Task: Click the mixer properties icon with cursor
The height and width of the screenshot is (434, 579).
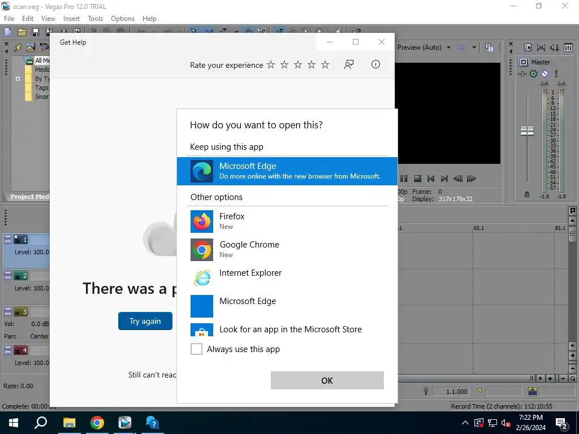Action: pyautogui.click(x=528, y=47)
